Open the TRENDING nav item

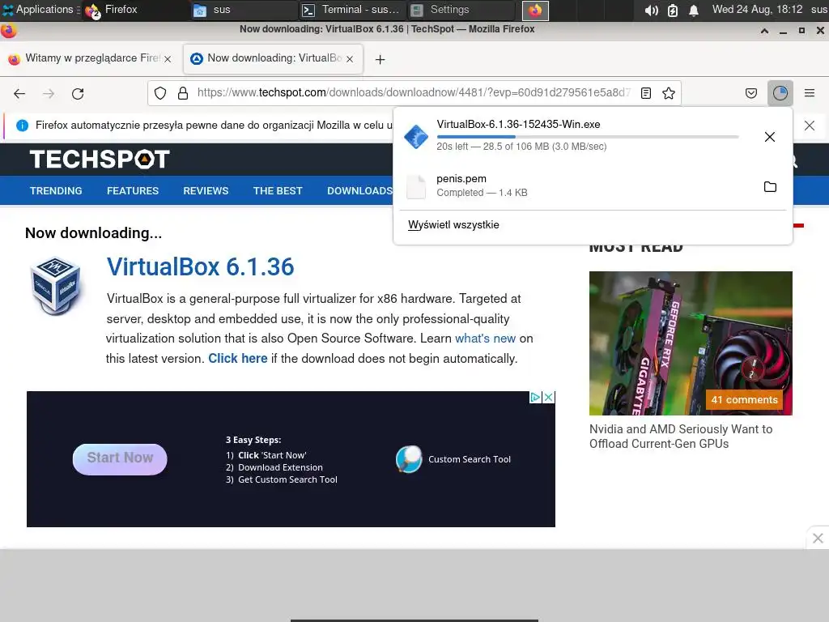[x=56, y=191]
